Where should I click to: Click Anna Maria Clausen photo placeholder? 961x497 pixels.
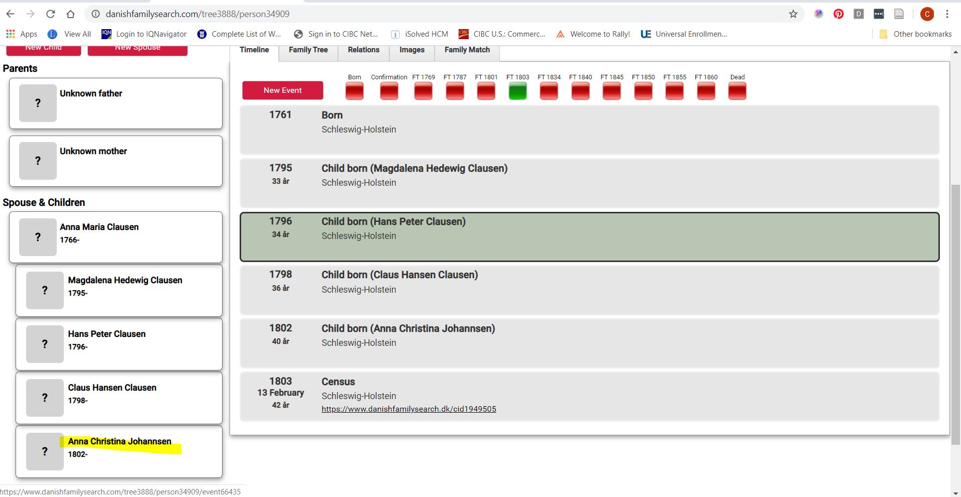(38, 237)
